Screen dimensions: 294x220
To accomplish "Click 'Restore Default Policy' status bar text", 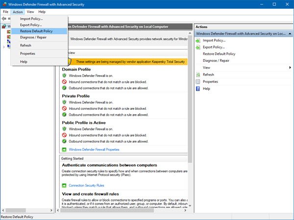I will pos(17,217).
